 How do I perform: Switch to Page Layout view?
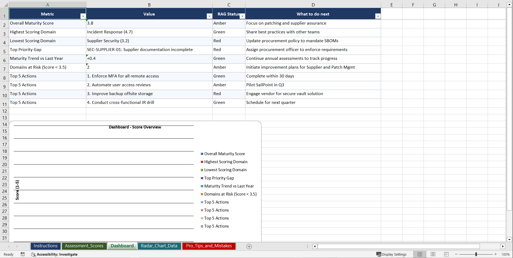(433, 254)
